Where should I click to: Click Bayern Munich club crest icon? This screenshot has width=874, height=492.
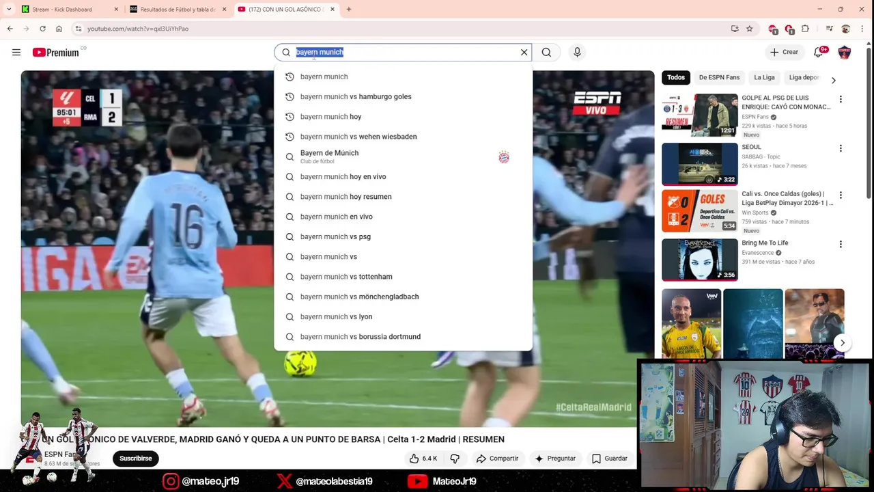point(504,157)
